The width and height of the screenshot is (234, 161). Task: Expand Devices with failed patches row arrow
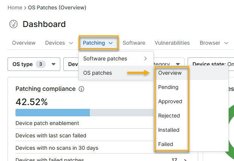[x=185, y=160]
